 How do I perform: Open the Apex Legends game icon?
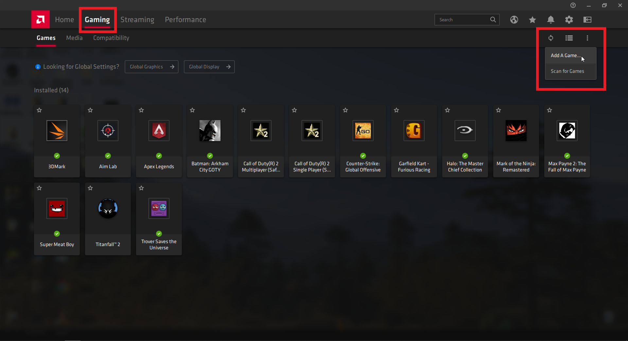click(x=159, y=131)
